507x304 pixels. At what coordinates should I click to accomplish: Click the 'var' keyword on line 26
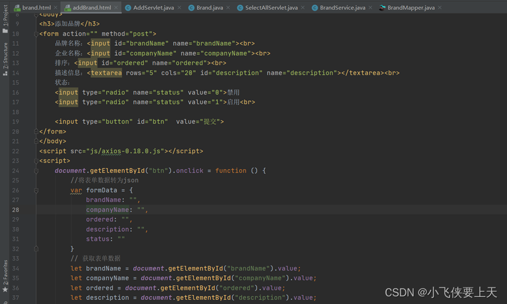pyautogui.click(x=76, y=190)
